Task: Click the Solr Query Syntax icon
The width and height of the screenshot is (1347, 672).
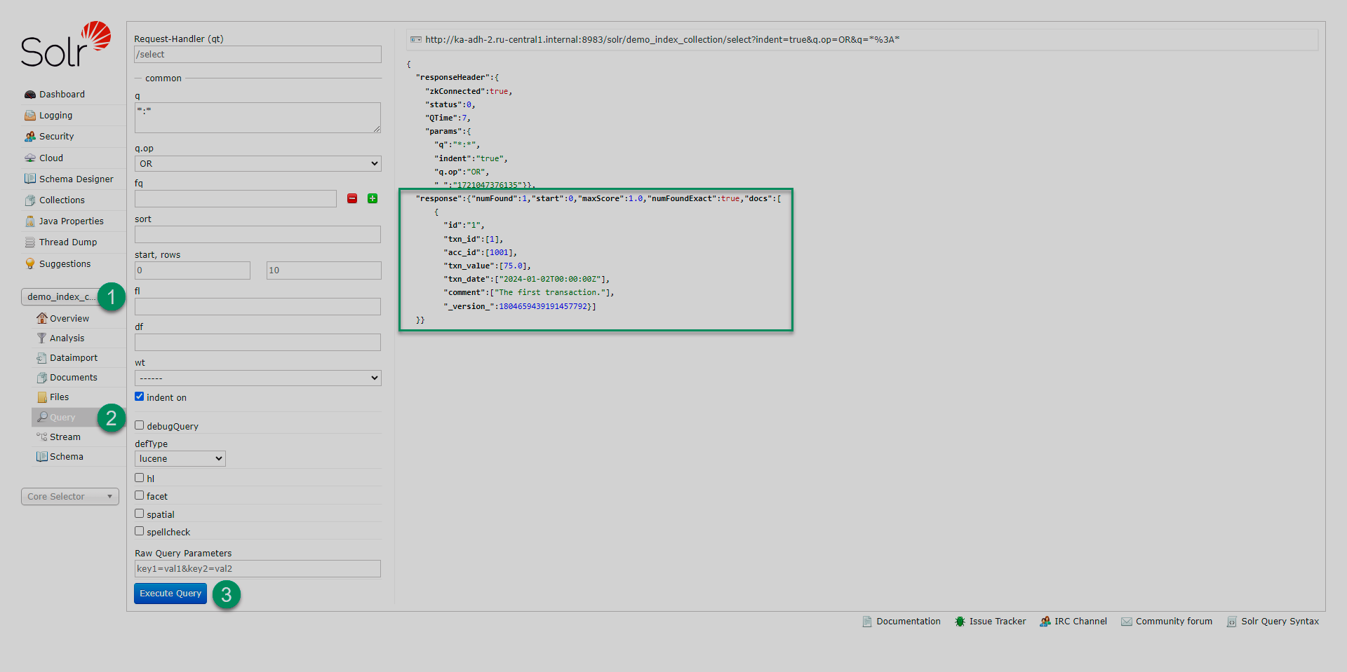Action: 1232,622
